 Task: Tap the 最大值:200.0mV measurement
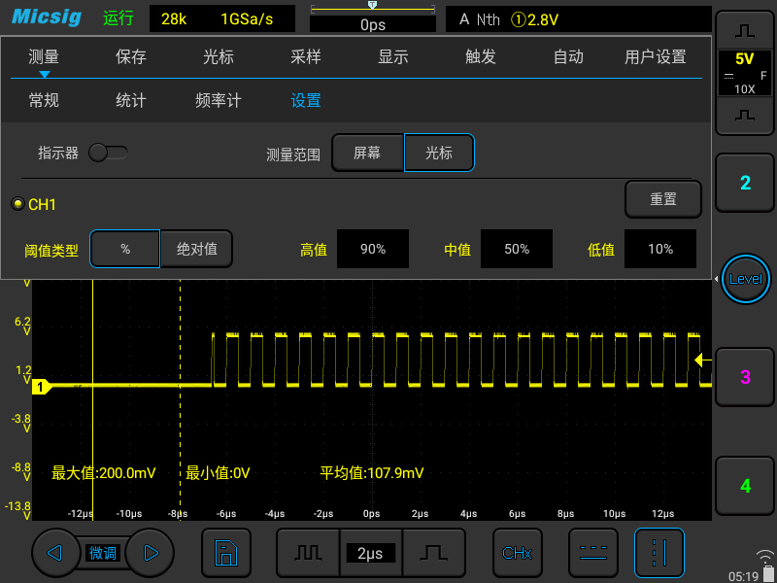(x=104, y=473)
